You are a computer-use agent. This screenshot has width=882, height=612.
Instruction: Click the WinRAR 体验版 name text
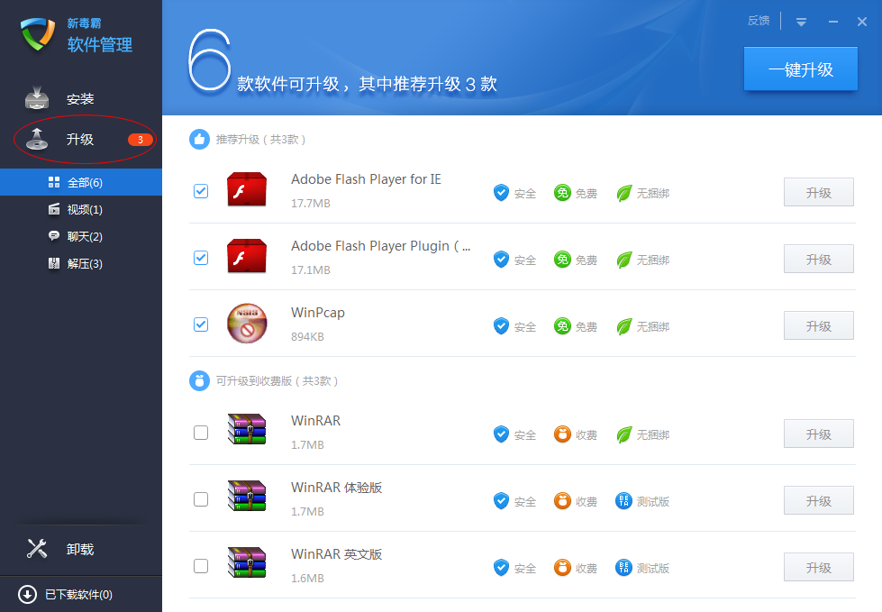[x=336, y=487]
